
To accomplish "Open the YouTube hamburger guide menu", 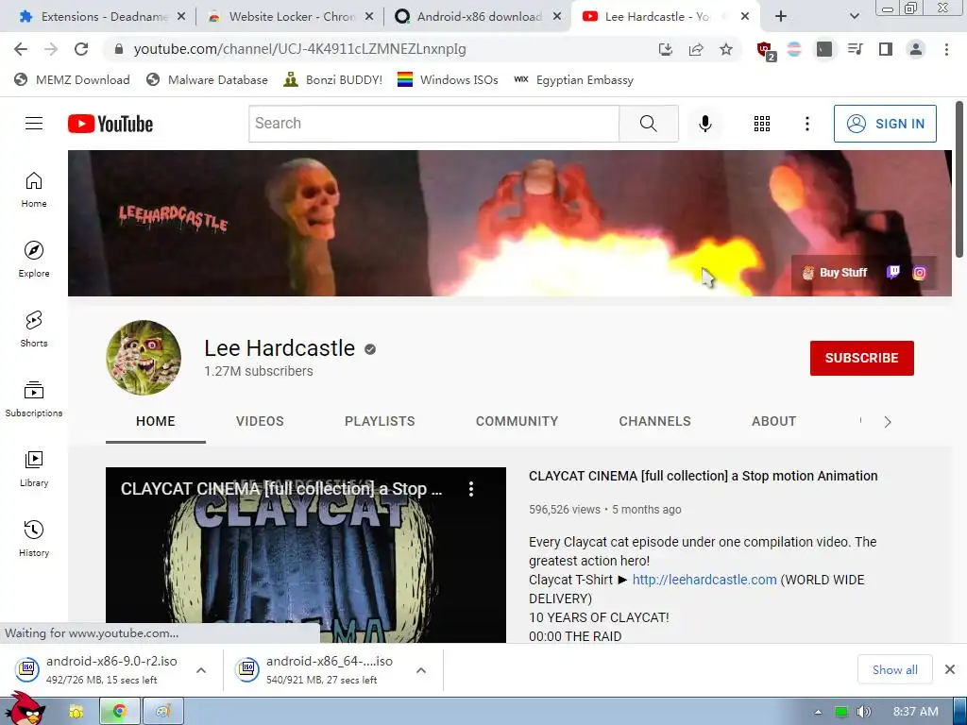I will pos(34,124).
